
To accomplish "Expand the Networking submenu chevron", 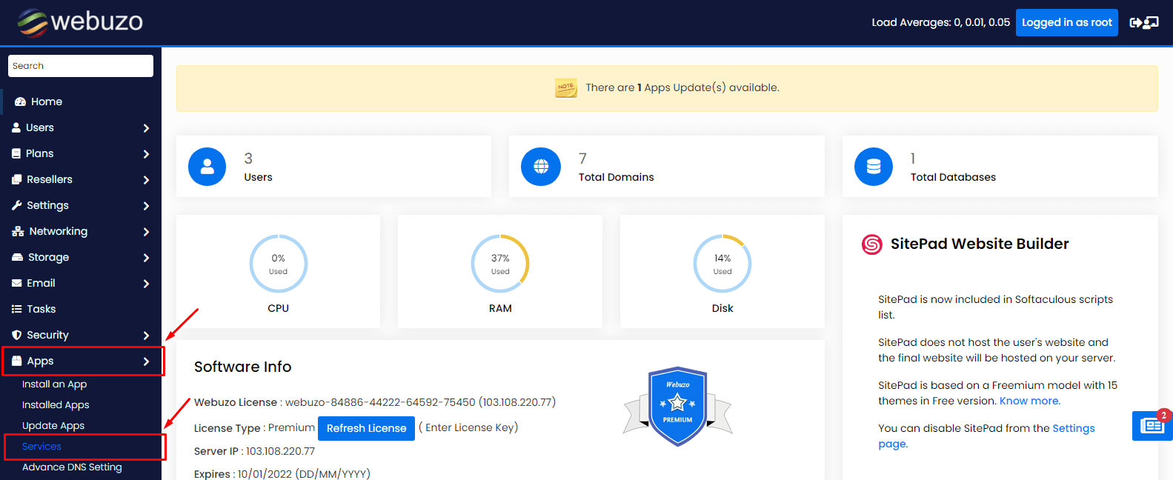I will (x=146, y=232).
